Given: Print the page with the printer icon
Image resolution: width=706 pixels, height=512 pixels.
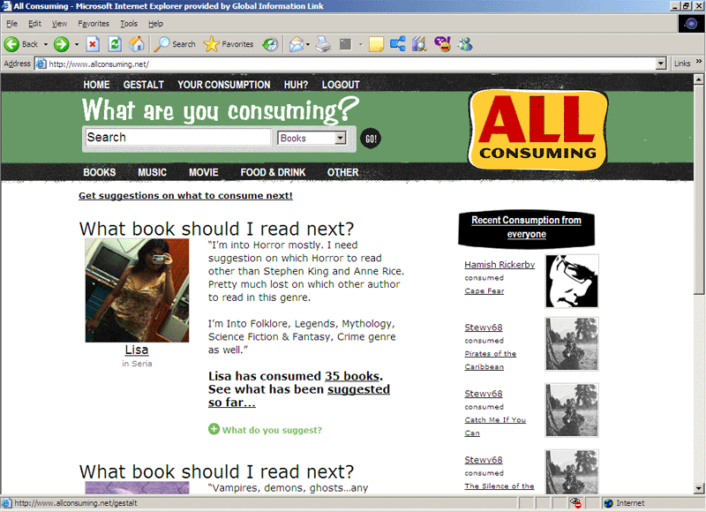Looking at the screenshot, I should [x=323, y=44].
